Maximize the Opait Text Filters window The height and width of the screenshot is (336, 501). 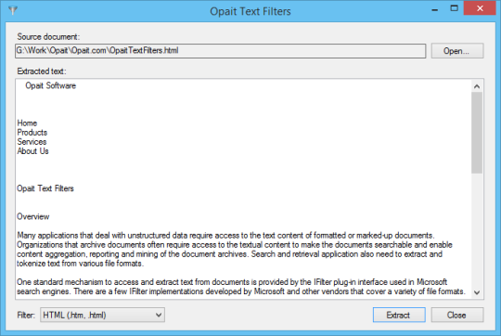[454, 8]
